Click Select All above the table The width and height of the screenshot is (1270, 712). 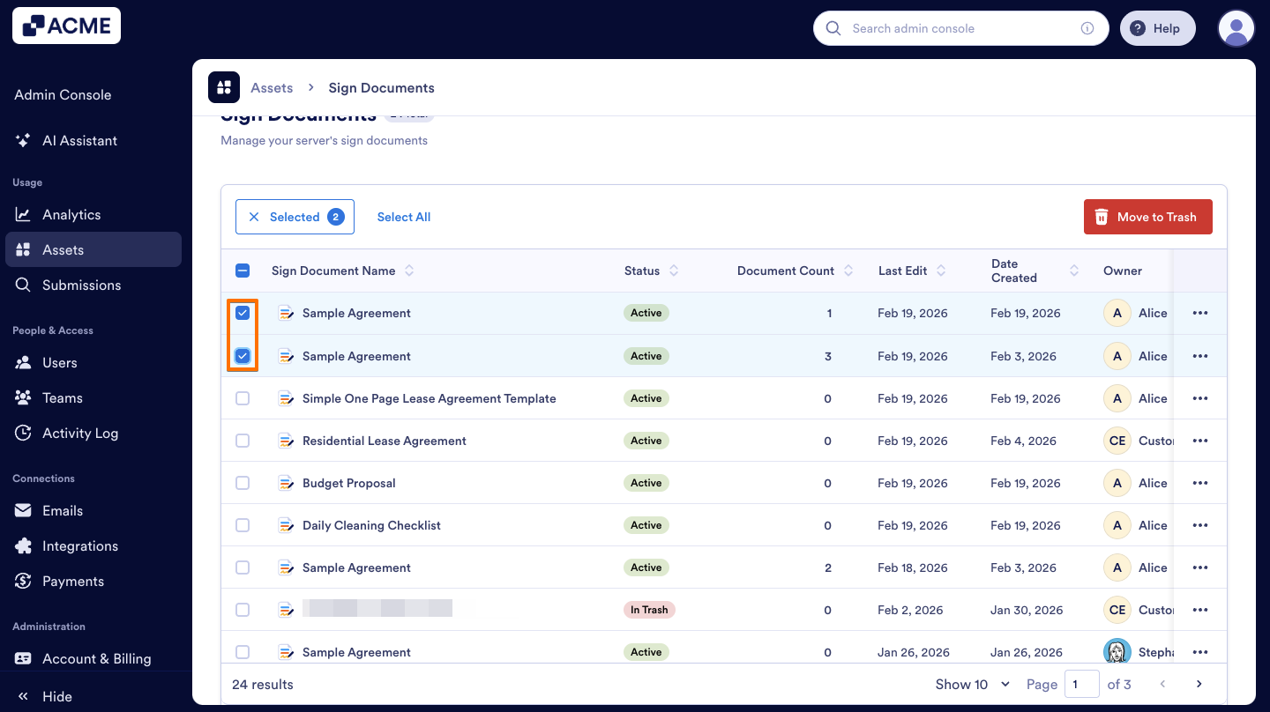(403, 216)
